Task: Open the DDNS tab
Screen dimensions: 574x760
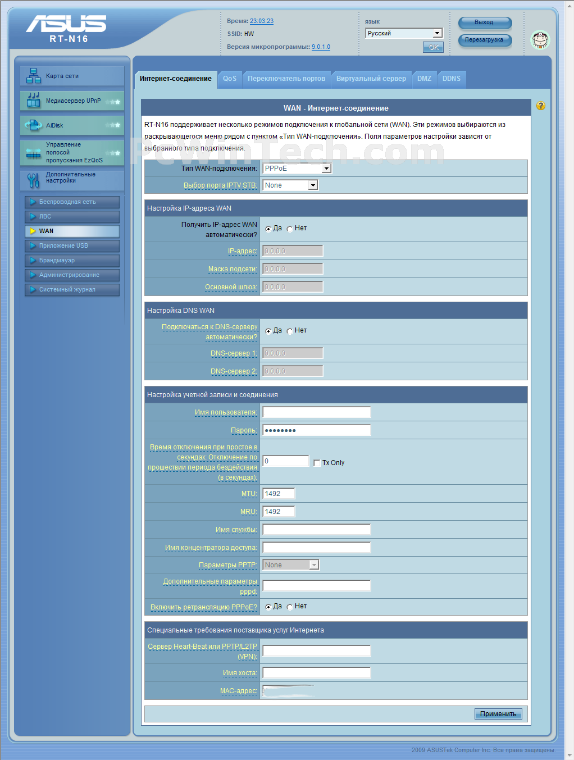Action: 452,79
